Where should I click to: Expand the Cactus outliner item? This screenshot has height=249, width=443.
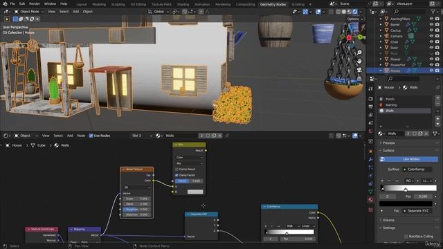(381, 30)
